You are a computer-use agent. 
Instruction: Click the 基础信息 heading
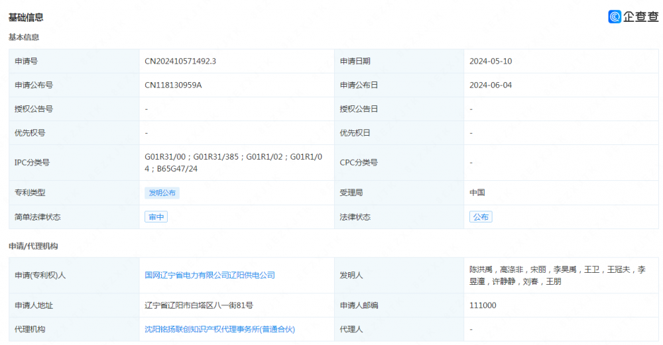click(x=26, y=17)
